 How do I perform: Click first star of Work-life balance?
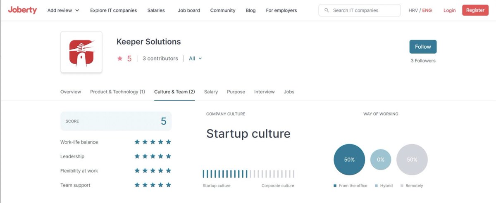pyautogui.click(x=137, y=142)
